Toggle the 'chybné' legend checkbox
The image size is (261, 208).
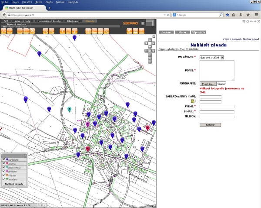click(x=4, y=163)
